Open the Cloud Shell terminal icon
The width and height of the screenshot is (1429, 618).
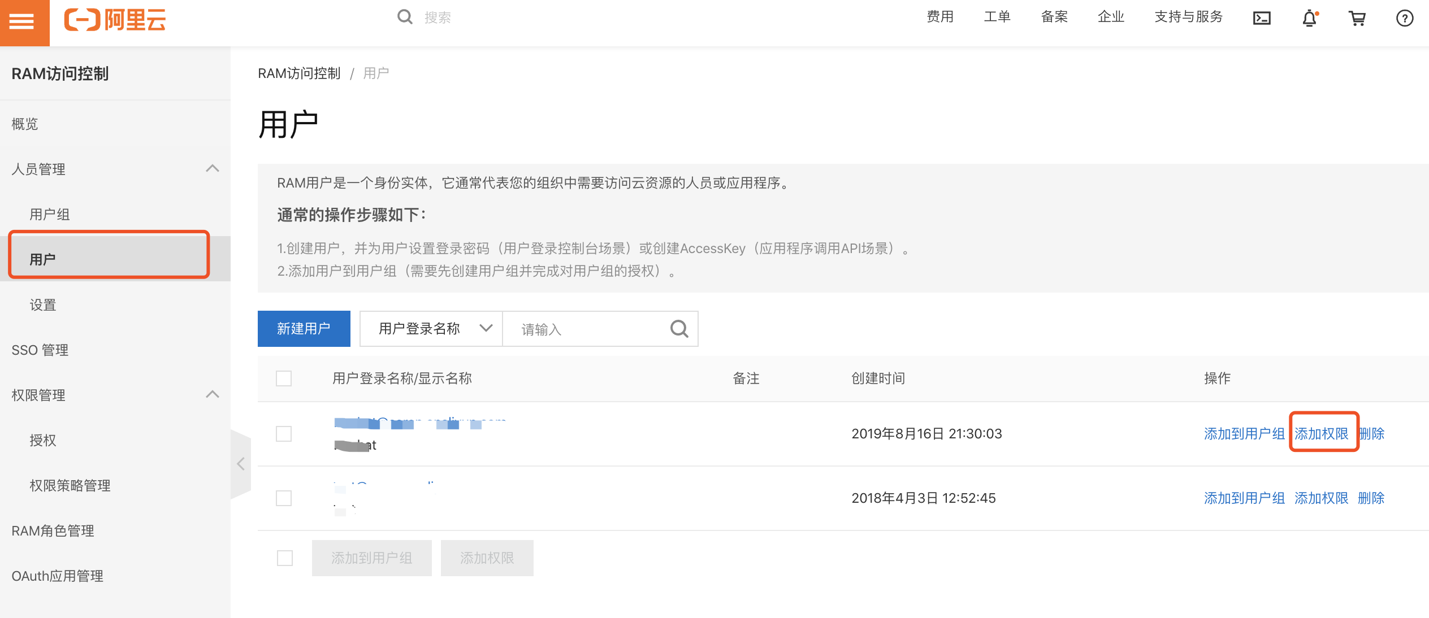1262,18
